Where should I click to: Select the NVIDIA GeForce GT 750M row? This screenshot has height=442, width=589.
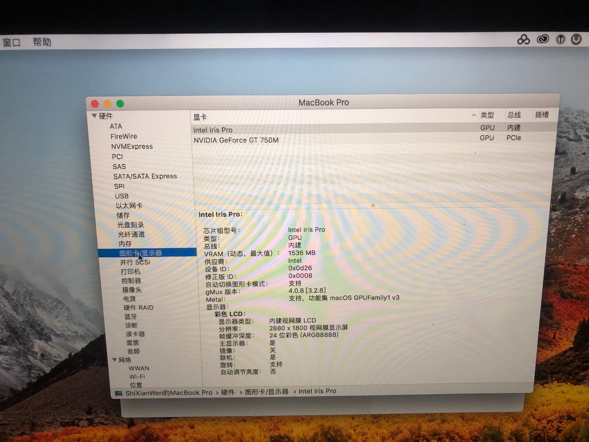(236, 140)
